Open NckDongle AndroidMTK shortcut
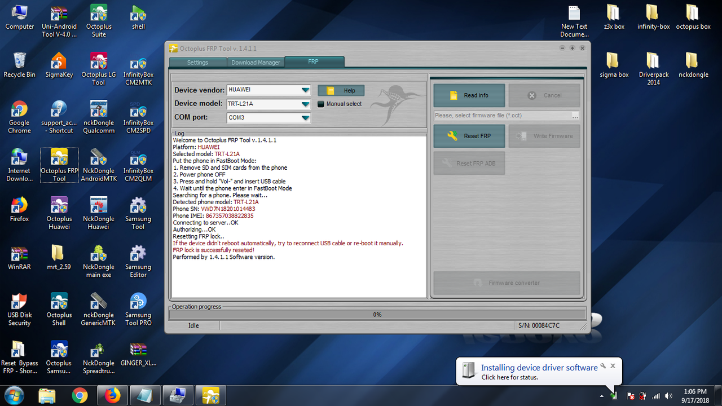Screen dimensions: 722x406 pos(99,165)
